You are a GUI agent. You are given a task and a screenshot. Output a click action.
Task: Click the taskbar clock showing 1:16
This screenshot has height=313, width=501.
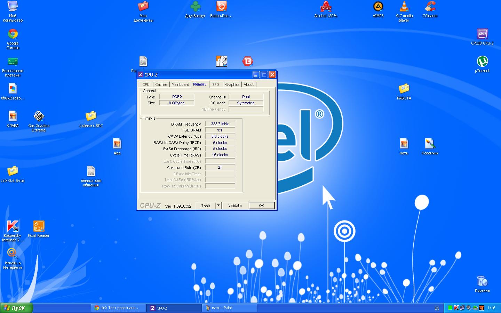[491, 308]
